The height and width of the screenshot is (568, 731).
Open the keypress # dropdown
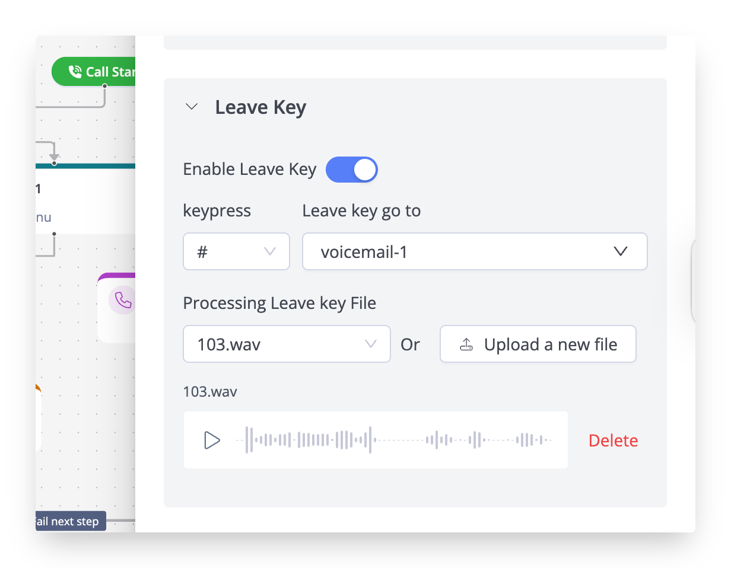point(236,251)
